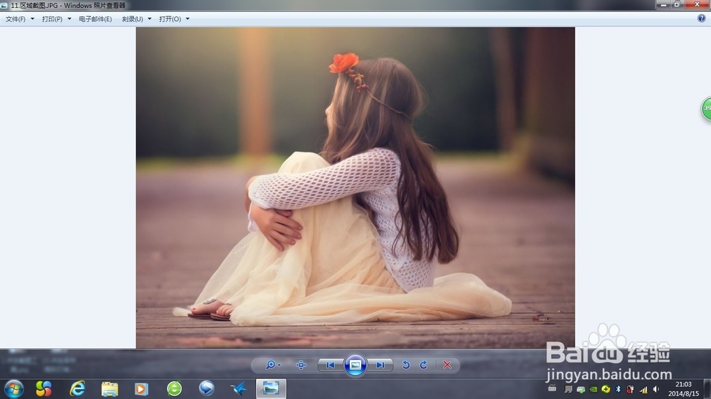Click the Bluetooth tray icon
The width and height of the screenshot is (711, 399).
coord(618,389)
